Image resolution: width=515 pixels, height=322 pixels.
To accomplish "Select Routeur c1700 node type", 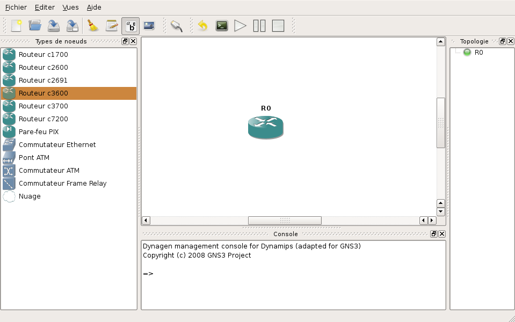I will [x=69, y=55].
